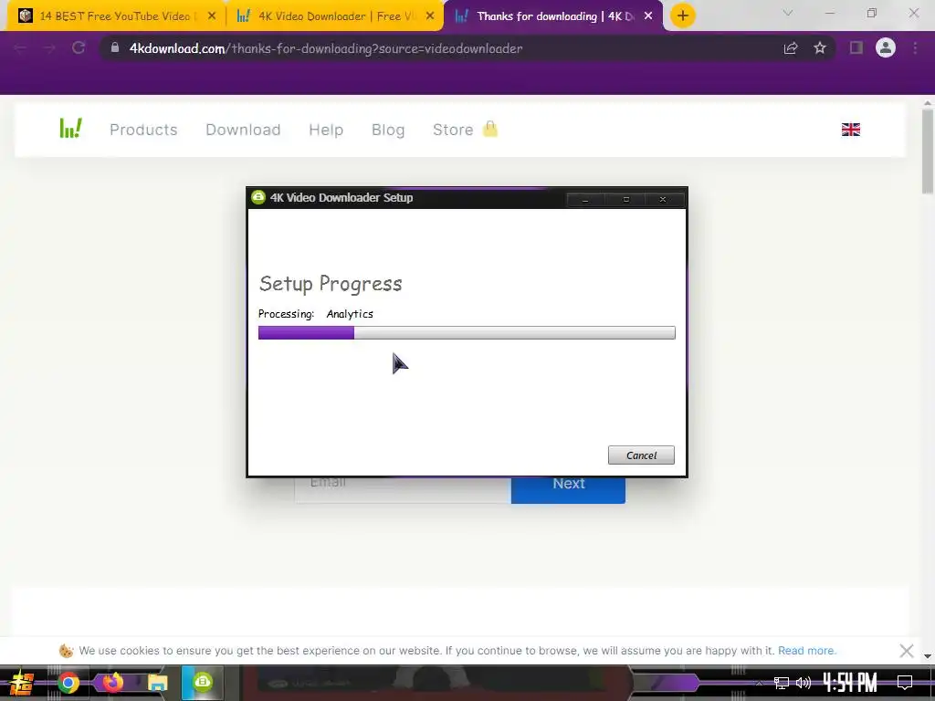Dismiss the cookie notice with X

click(x=906, y=650)
